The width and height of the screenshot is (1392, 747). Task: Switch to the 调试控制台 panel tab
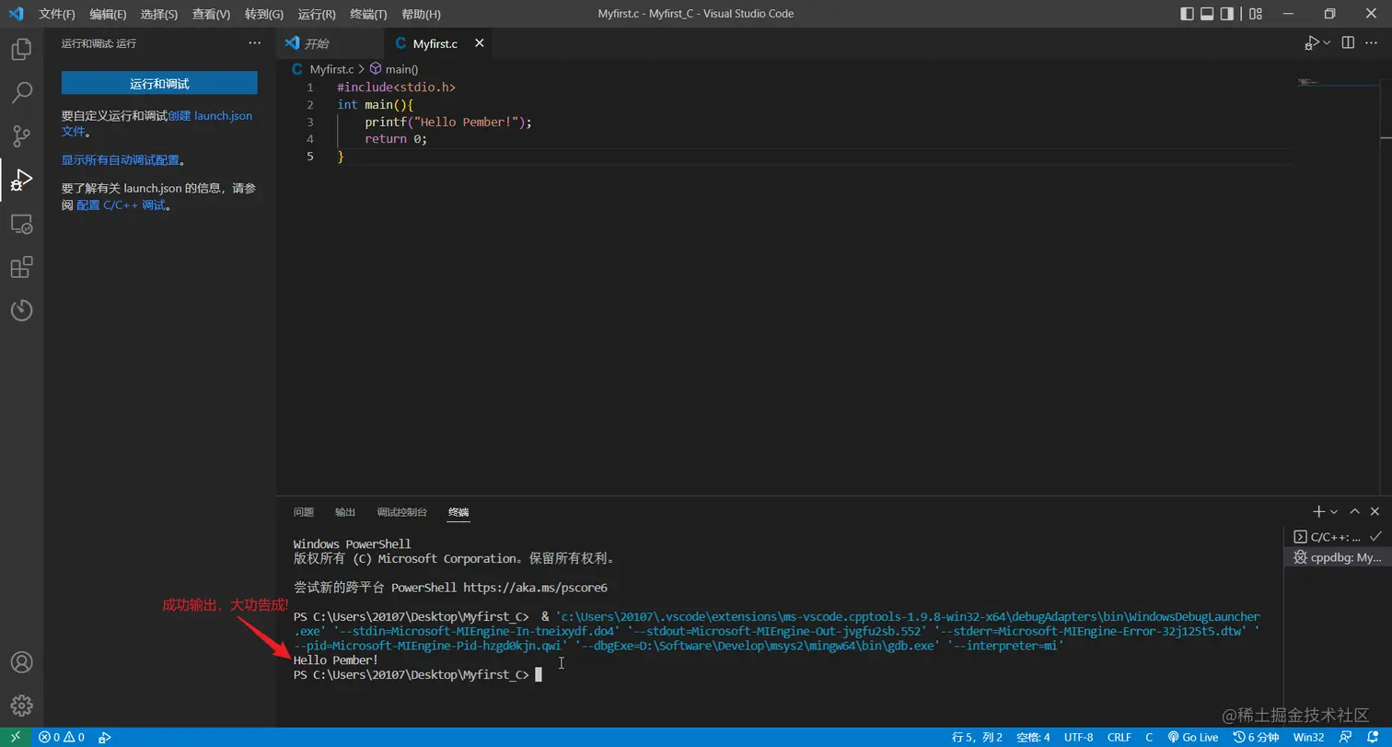[x=401, y=512]
